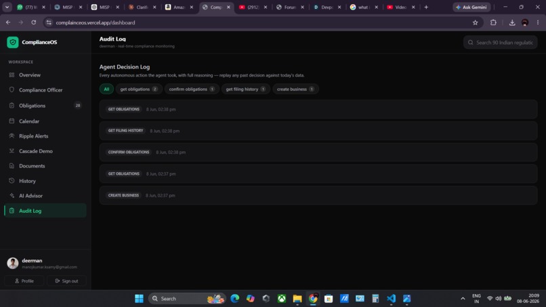The width and height of the screenshot is (546, 307).
Task: Open Profile button
Action: coord(24,281)
